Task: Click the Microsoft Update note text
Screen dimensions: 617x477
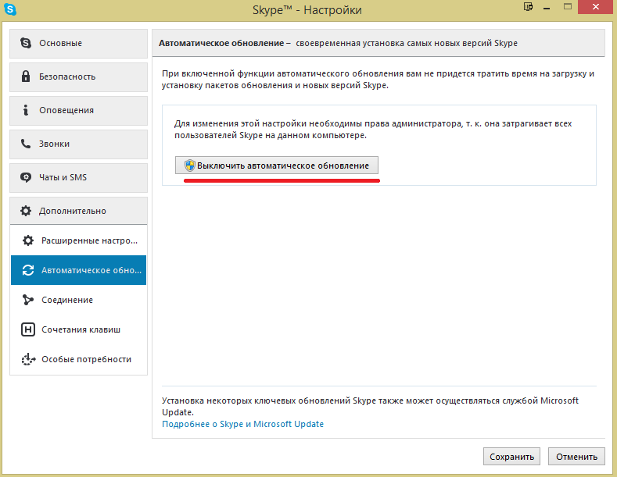Action: (371, 406)
